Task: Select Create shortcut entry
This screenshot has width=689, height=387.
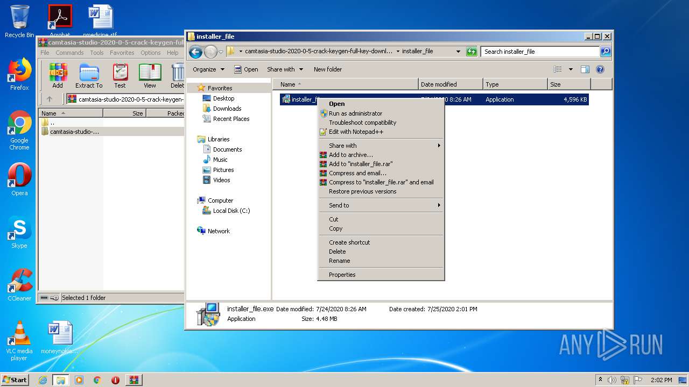Action: click(x=381, y=242)
